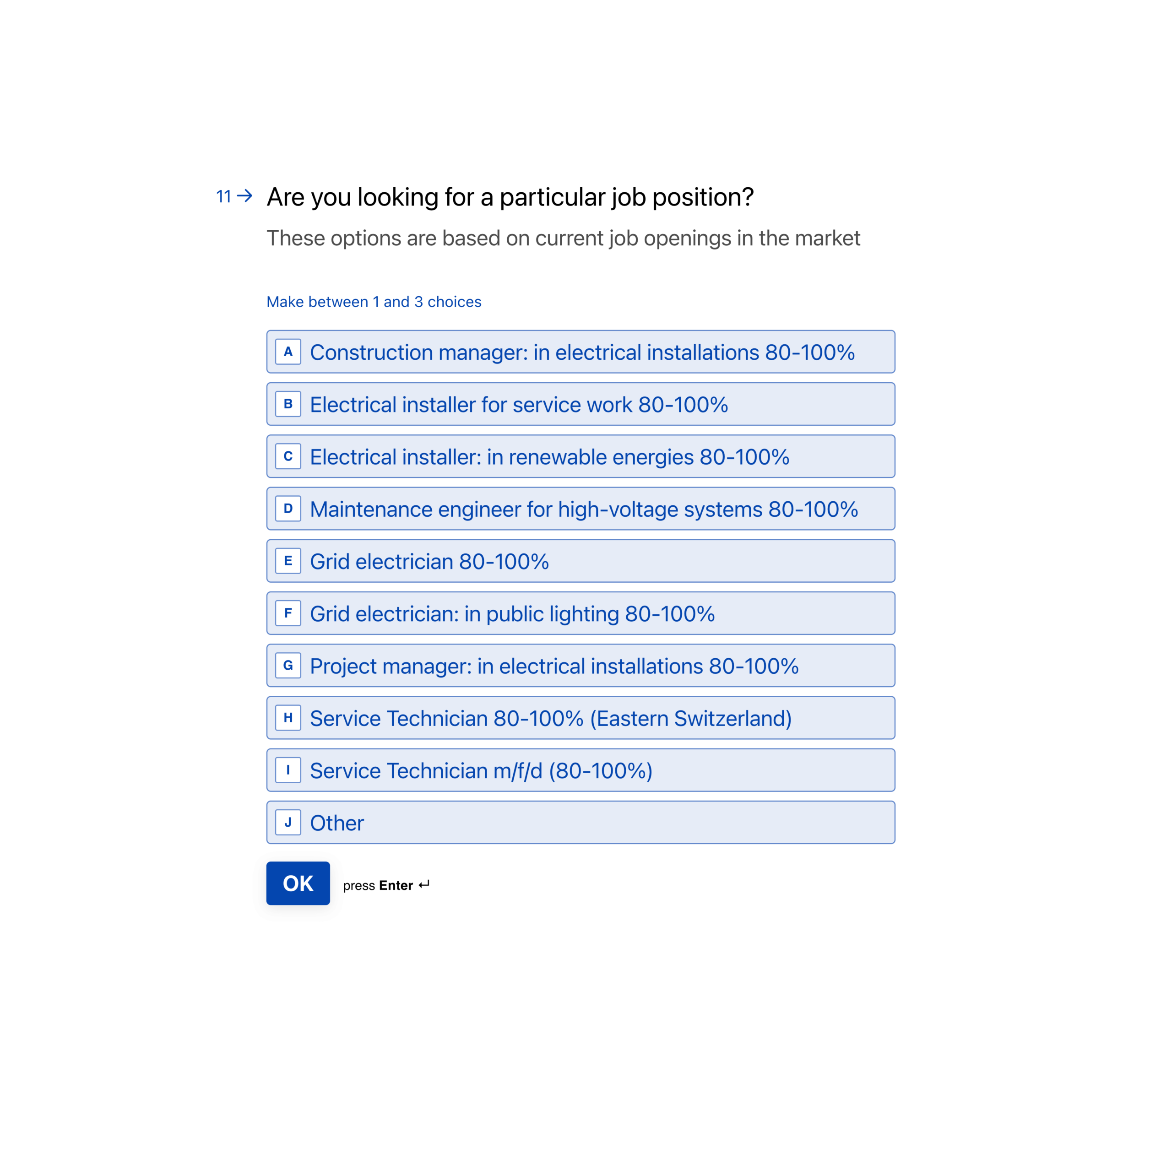The image size is (1172, 1165).
Task: Select Grid electrician 80-100% option
Action: 581,561
